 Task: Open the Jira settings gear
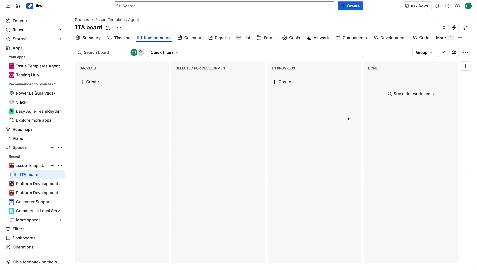(x=457, y=6)
